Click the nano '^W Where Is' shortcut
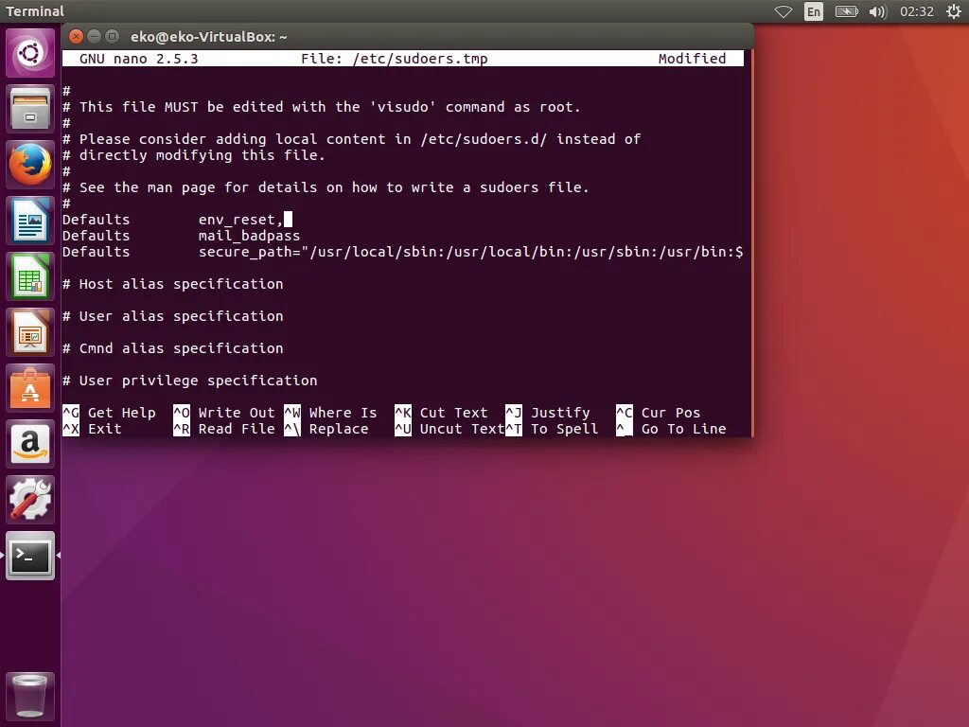 click(330, 413)
